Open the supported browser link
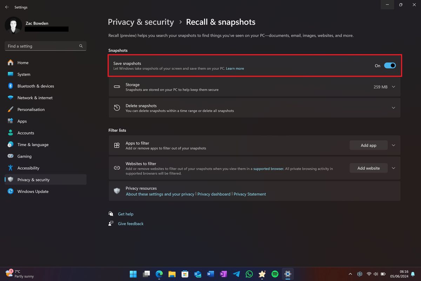Viewport: 421px width, 281px height. [268, 169]
